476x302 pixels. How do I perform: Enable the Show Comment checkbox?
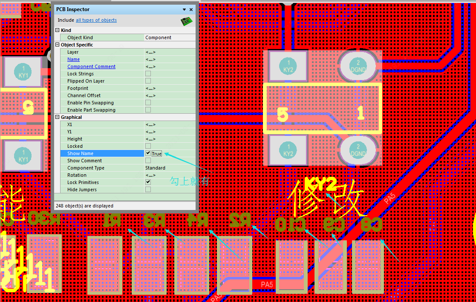coord(148,161)
